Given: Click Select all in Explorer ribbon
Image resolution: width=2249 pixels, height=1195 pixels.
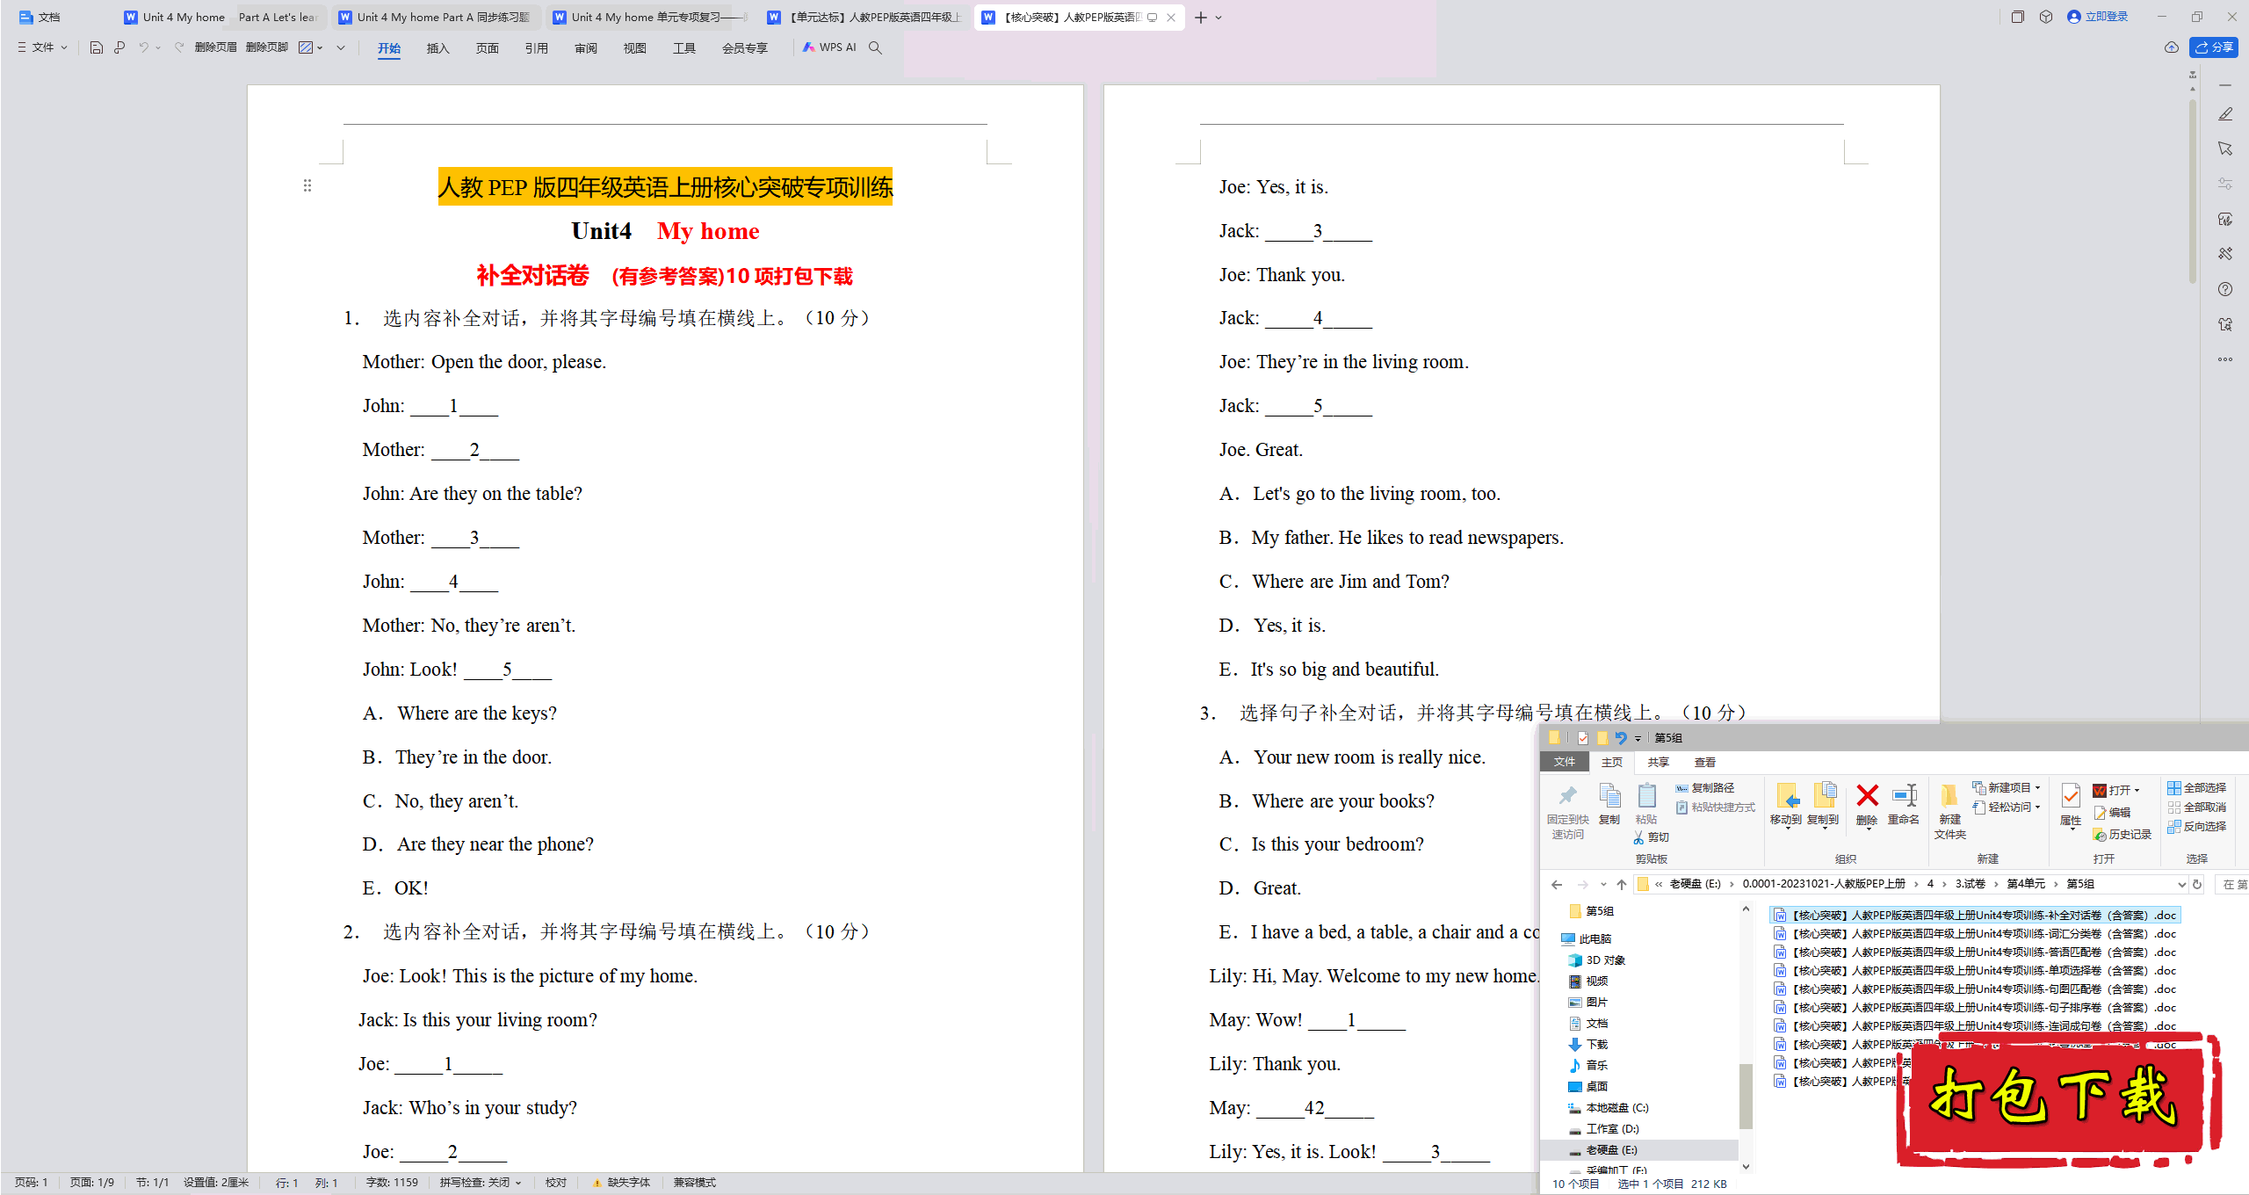Looking at the screenshot, I should [x=2196, y=788].
